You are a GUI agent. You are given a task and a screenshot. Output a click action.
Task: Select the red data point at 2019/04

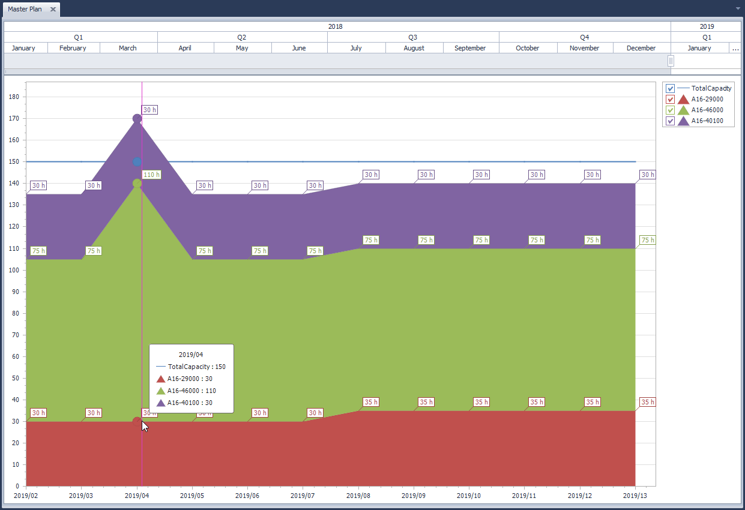(137, 422)
